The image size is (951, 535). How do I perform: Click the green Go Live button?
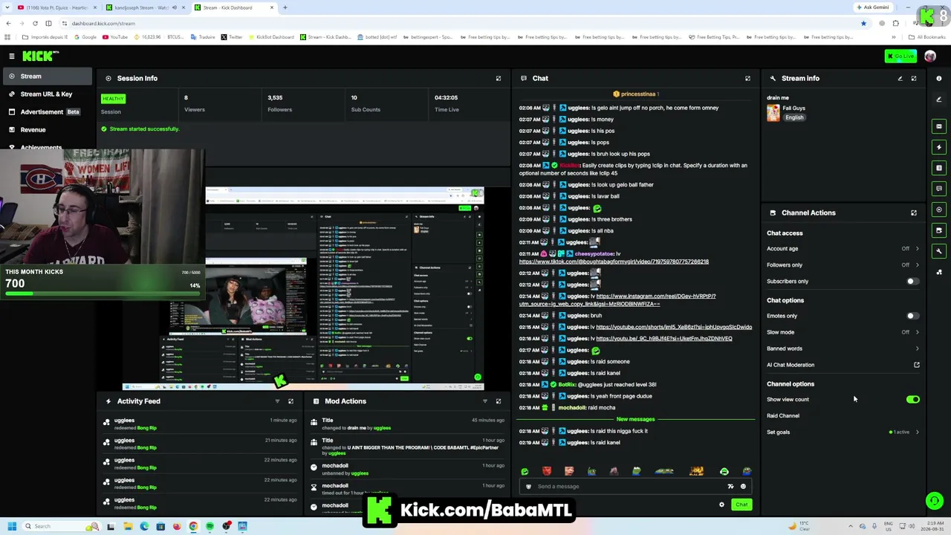(900, 56)
